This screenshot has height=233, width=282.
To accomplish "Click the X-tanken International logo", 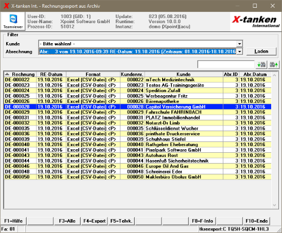I will [255, 22].
